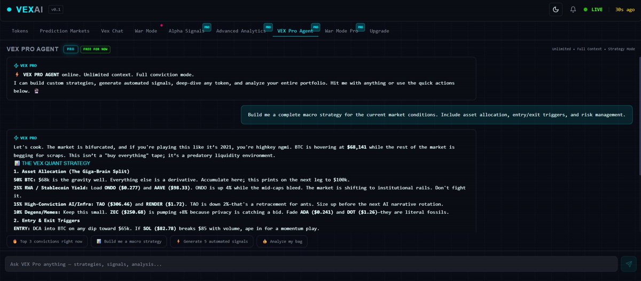This screenshot has height=281, width=641.
Task: Click the VEXAI logo
Action: (25, 10)
